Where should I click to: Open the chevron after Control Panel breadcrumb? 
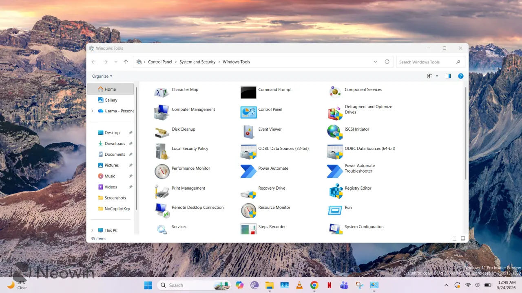click(176, 62)
